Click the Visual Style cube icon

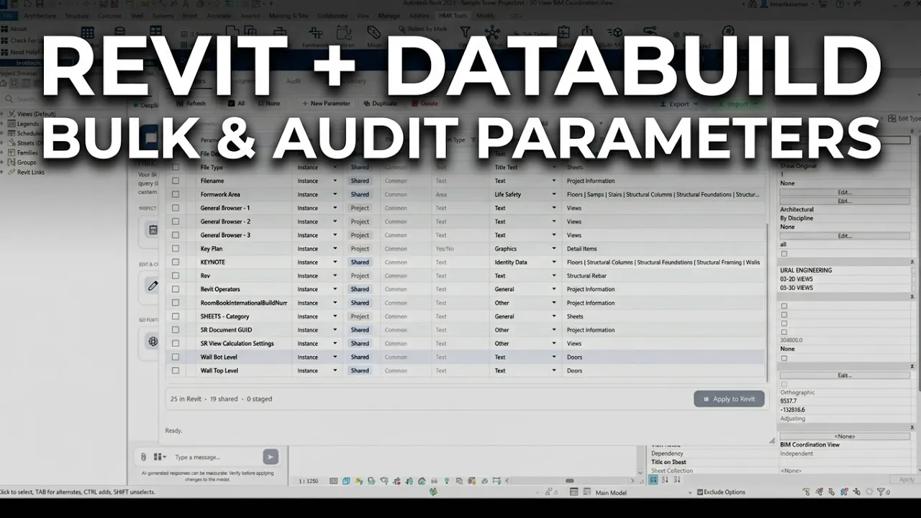(x=346, y=481)
